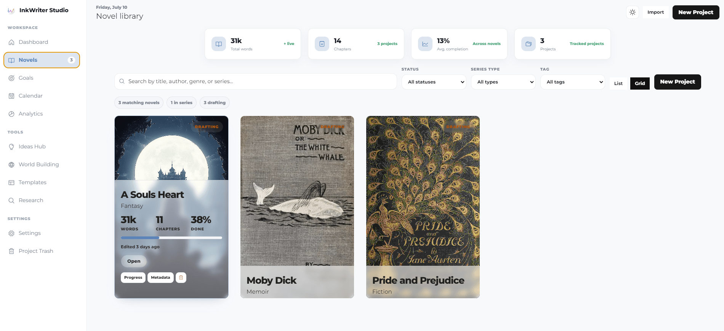Viewport: 724px width, 331px height.
Task: Click the '3 projects' label on Chapters card
Action: [x=387, y=44]
